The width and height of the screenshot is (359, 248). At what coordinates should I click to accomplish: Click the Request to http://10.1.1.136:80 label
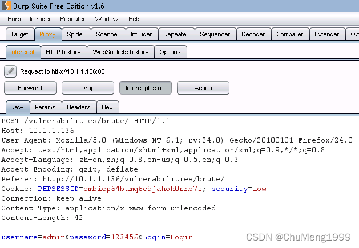pos(62,71)
